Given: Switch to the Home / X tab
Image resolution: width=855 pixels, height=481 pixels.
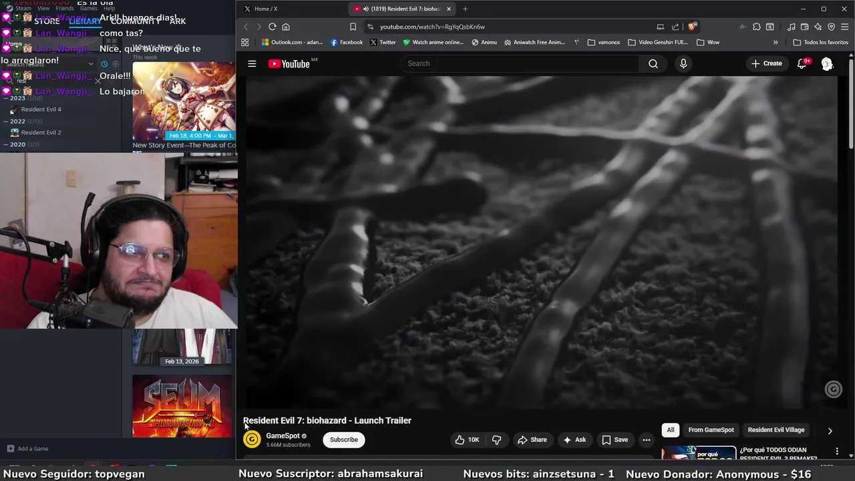Looking at the screenshot, I should 291,9.
